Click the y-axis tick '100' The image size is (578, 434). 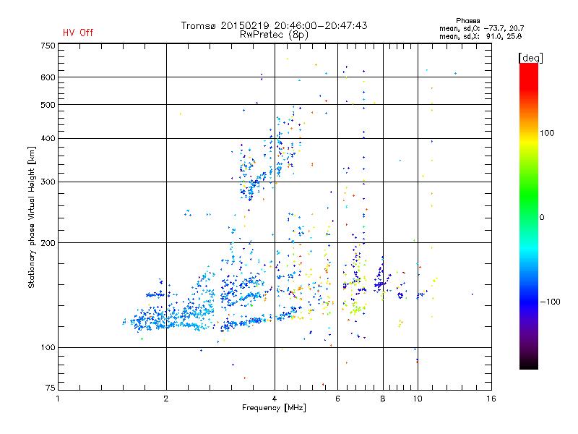(x=48, y=348)
